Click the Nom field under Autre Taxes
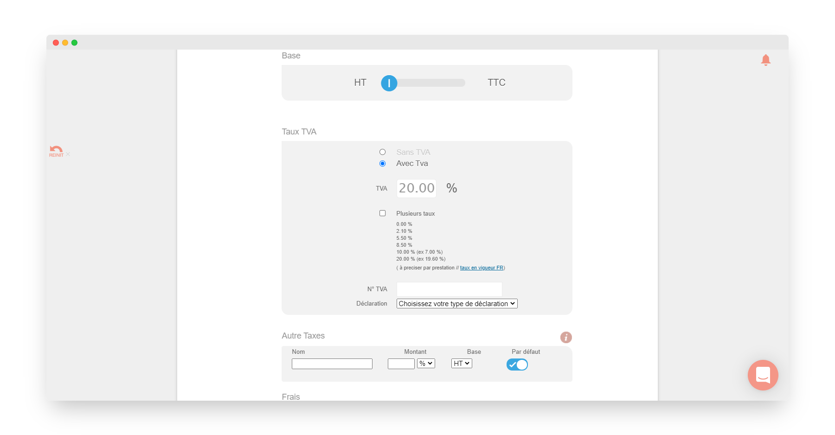The image size is (835, 435). click(x=332, y=364)
